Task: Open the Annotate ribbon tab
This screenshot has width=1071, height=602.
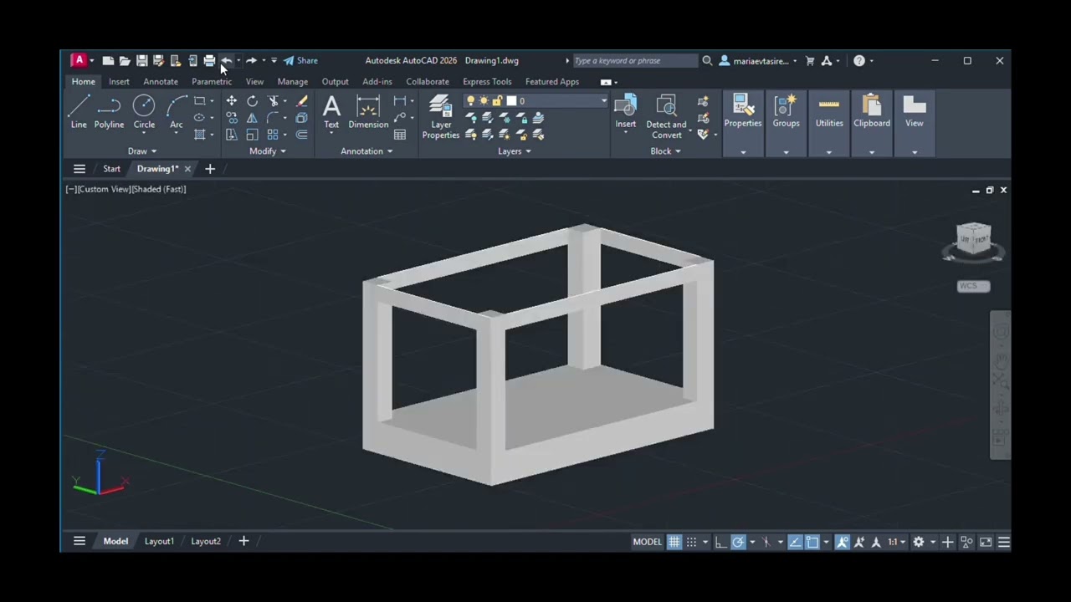Action: (x=160, y=82)
